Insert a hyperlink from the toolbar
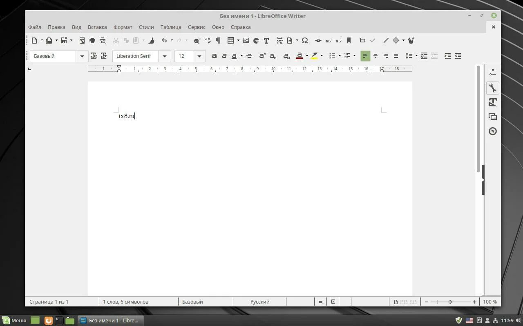 [318, 40]
